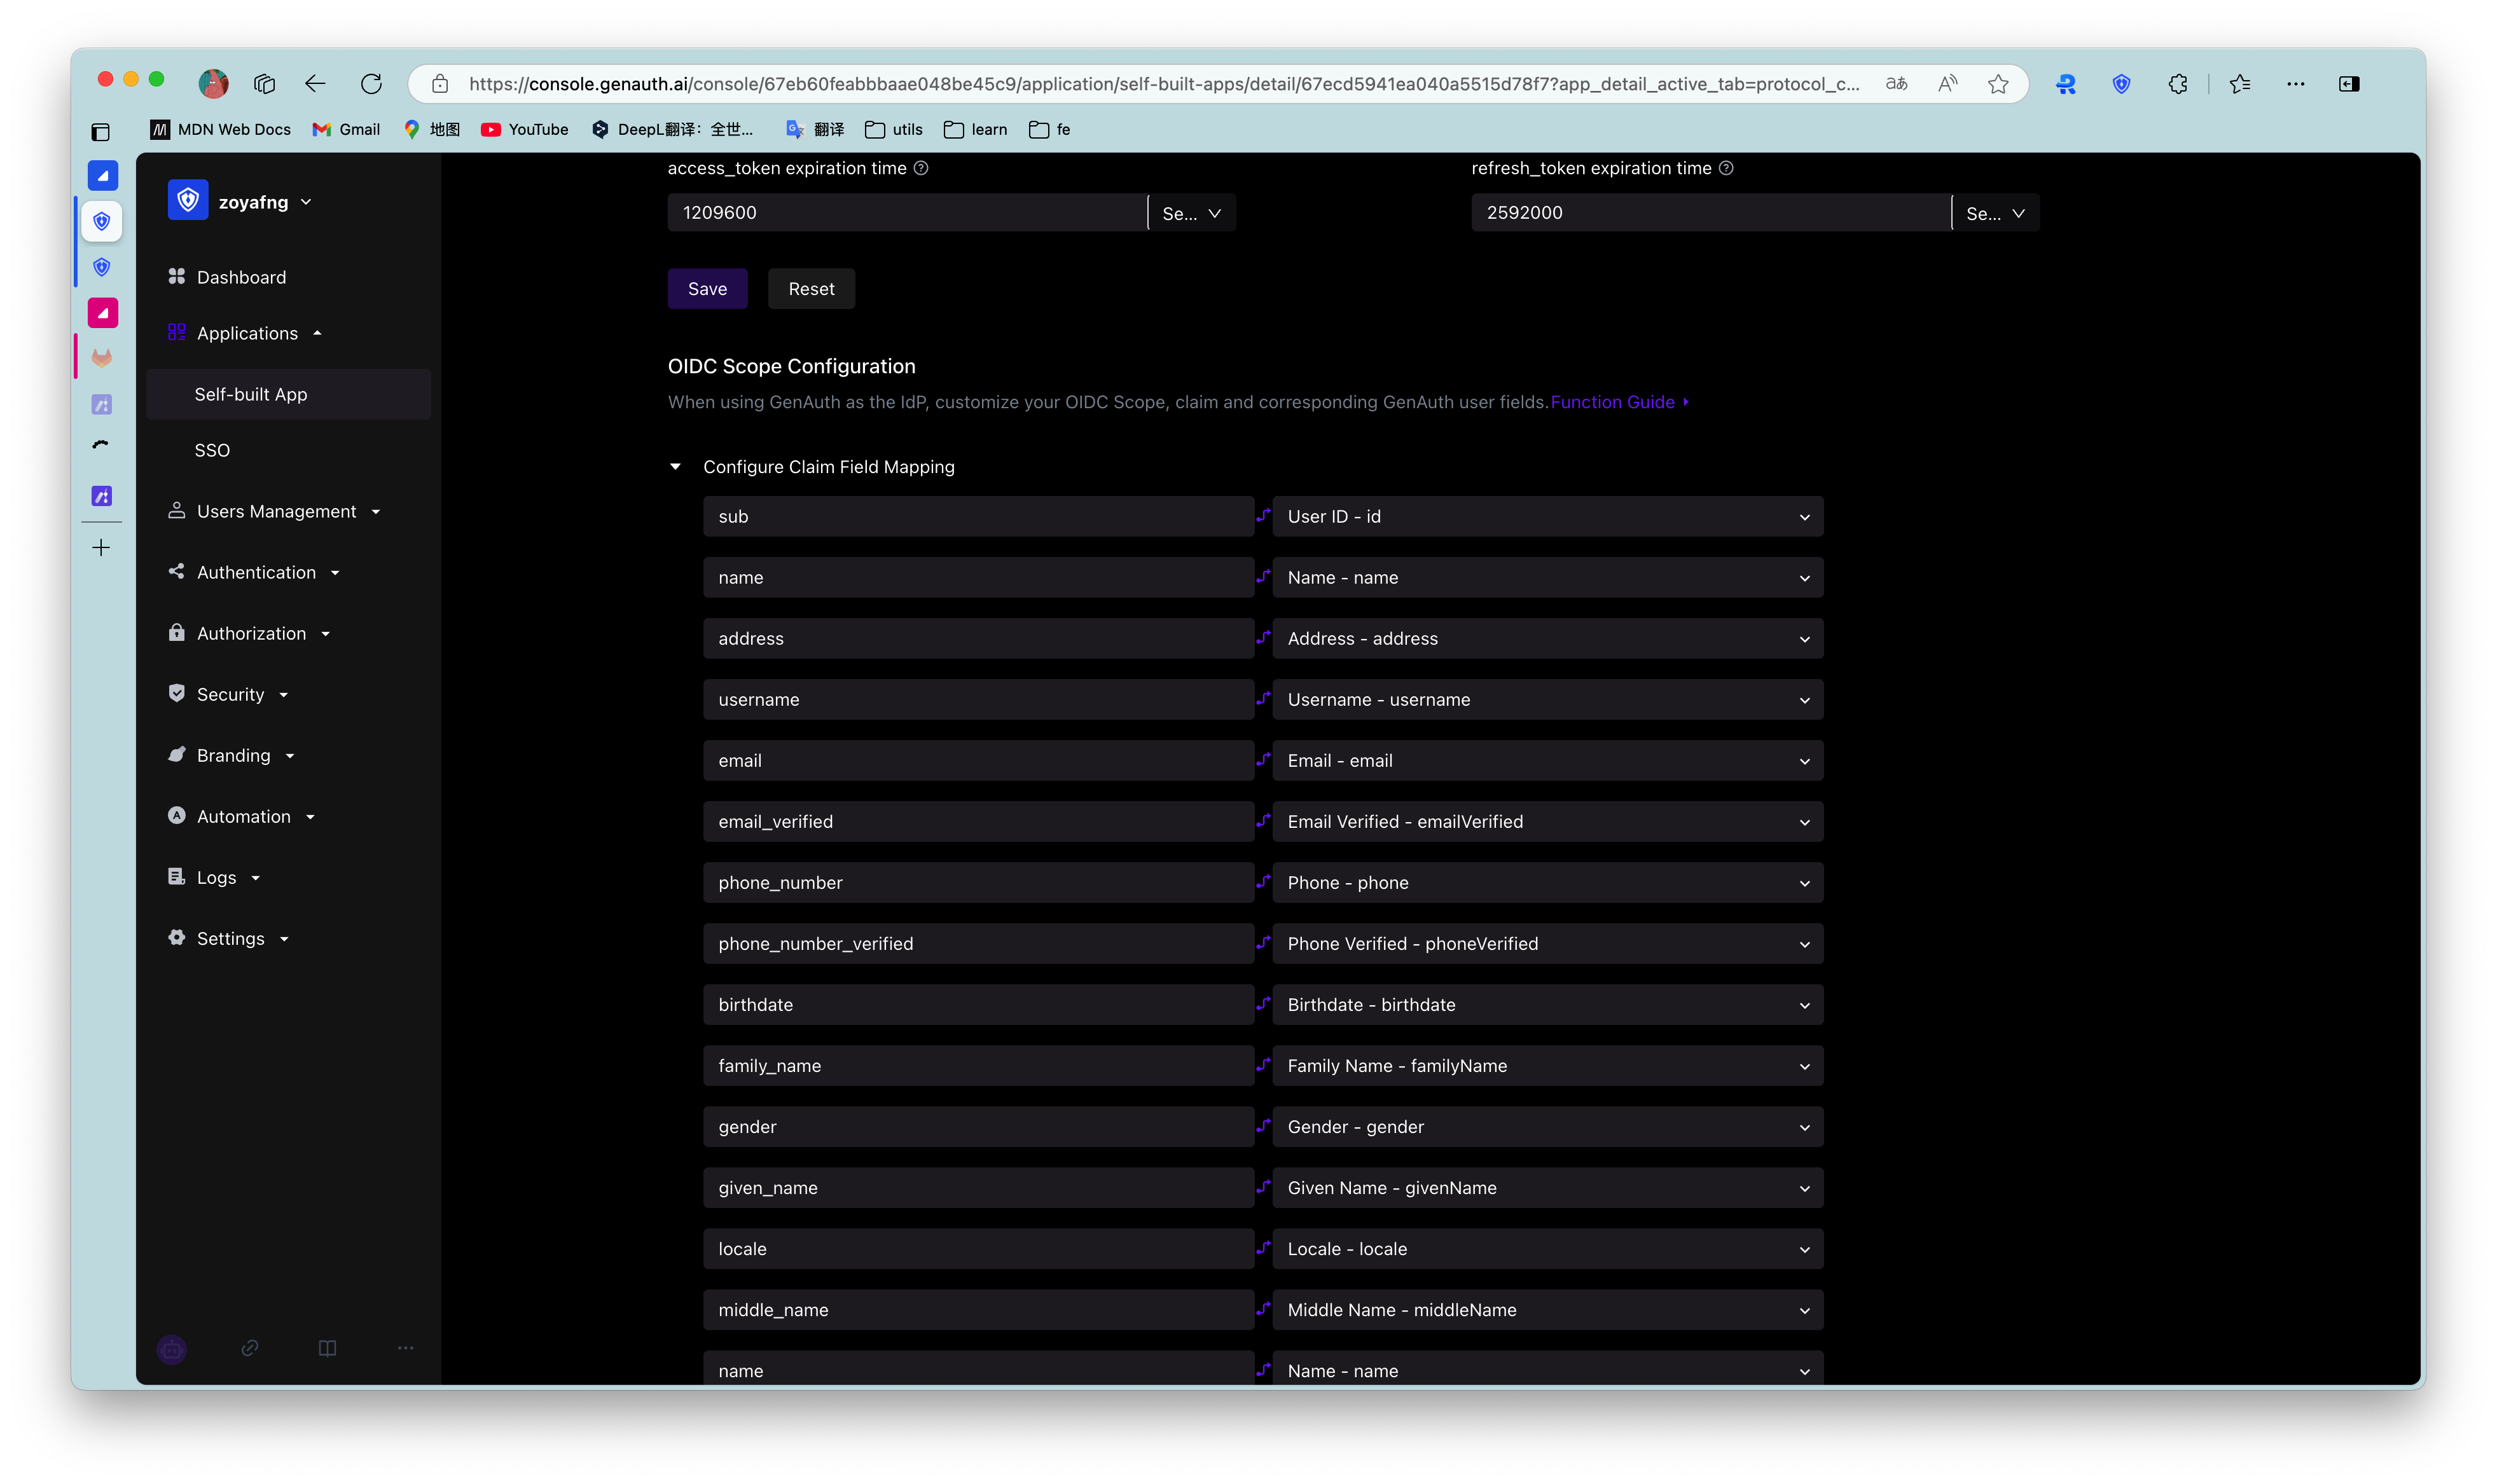The height and width of the screenshot is (1484, 2497).
Task: Open the book docs icon in sidebar footer
Action: tap(327, 1348)
